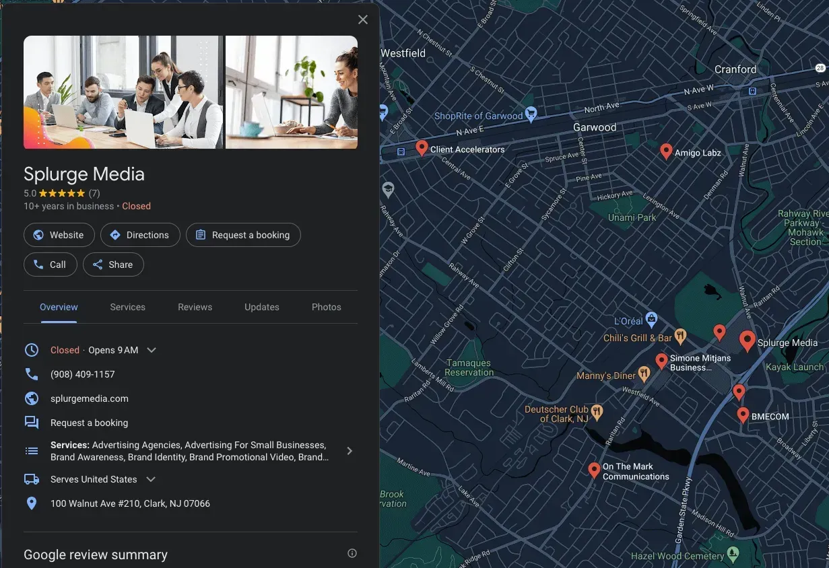Click the location pin icon beside the Clark address
829x568 pixels.
pyautogui.click(x=32, y=503)
